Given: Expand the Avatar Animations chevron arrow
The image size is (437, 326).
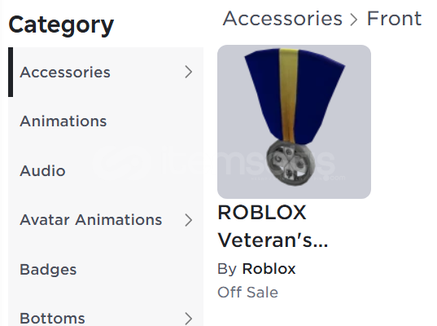Looking at the screenshot, I should 189,220.
